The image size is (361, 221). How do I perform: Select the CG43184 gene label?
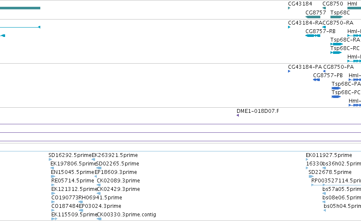pos(300,4)
